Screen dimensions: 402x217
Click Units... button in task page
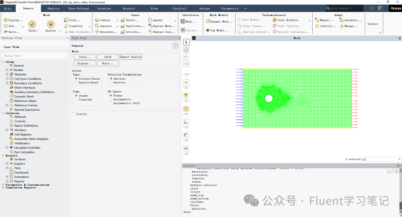[x=108, y=63]
